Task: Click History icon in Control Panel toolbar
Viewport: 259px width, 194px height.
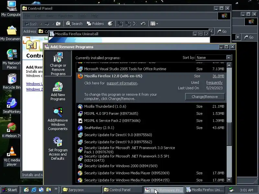Action: tap(110, 24)
